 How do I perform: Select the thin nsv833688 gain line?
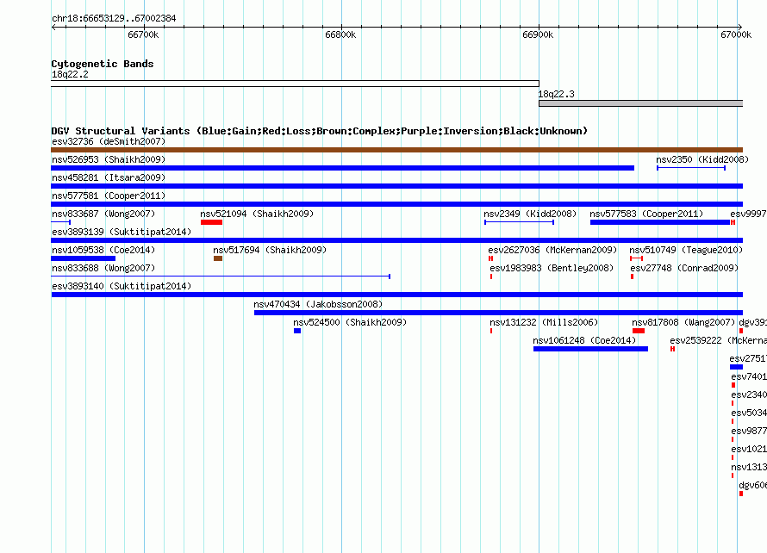point(221,276)
